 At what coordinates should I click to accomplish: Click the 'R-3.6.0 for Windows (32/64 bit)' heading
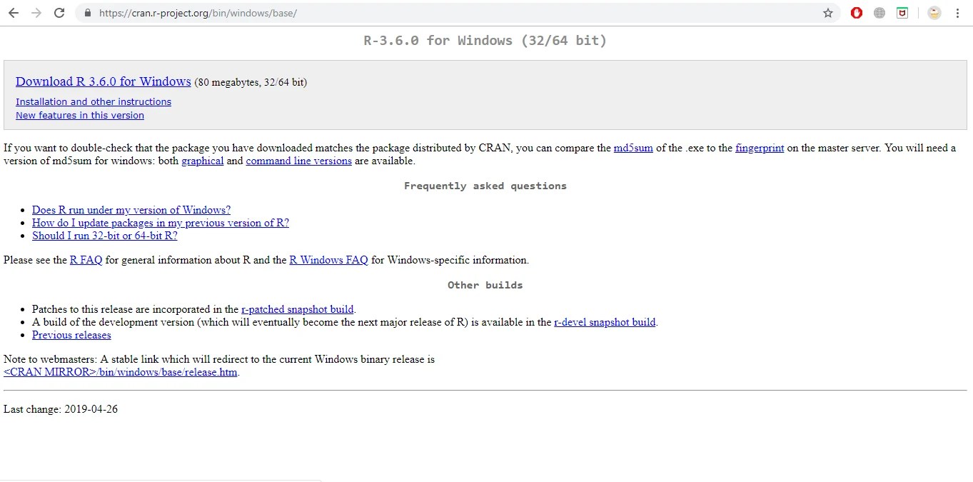coord(485,41)
